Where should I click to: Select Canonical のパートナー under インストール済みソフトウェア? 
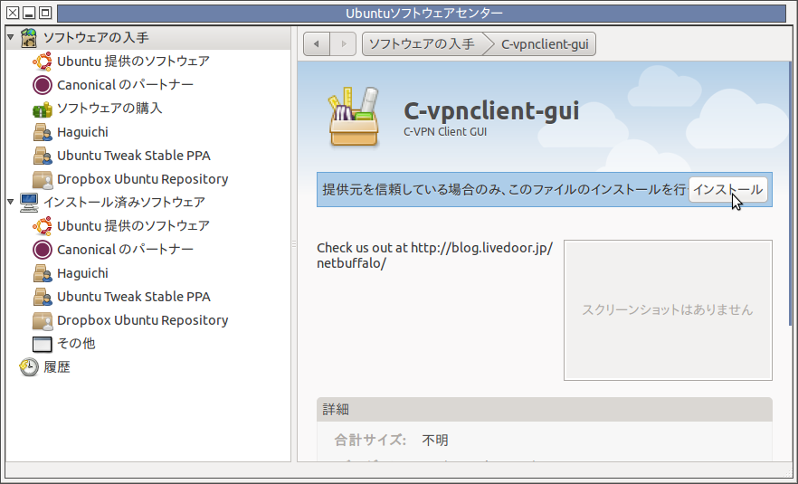(x=125, y=250)
